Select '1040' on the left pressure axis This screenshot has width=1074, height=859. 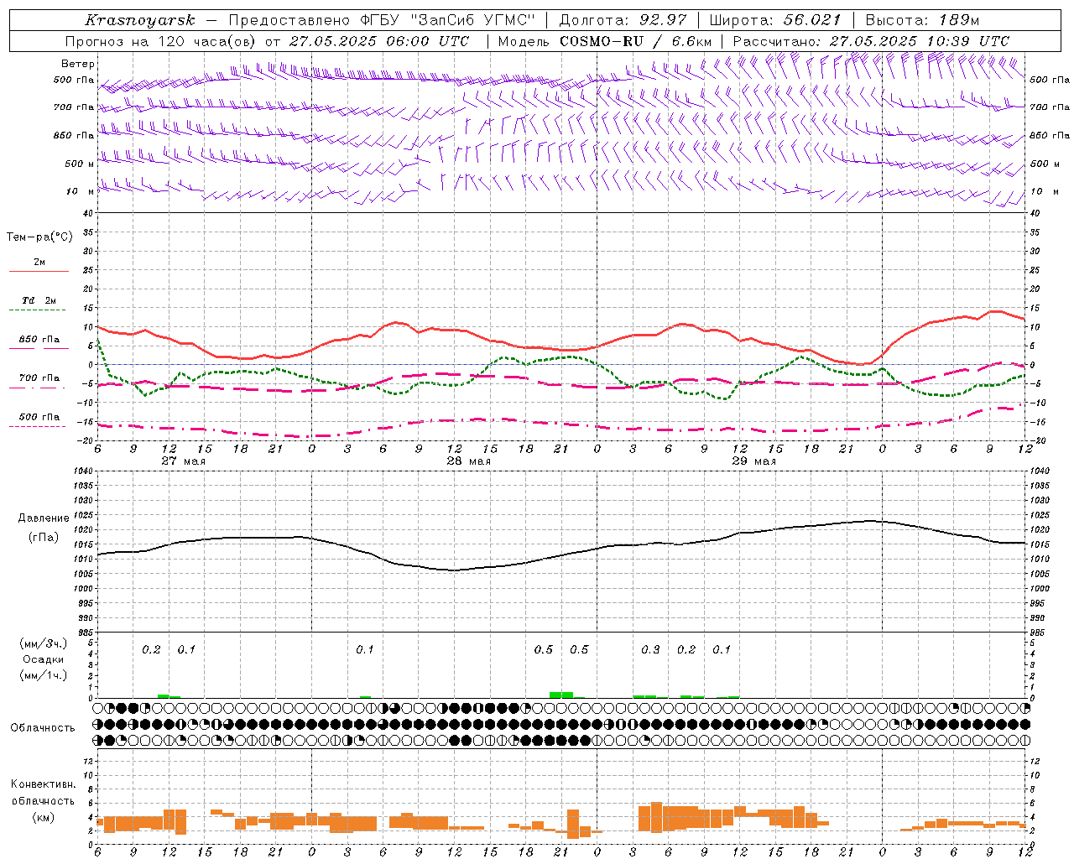tap(85, 471)
